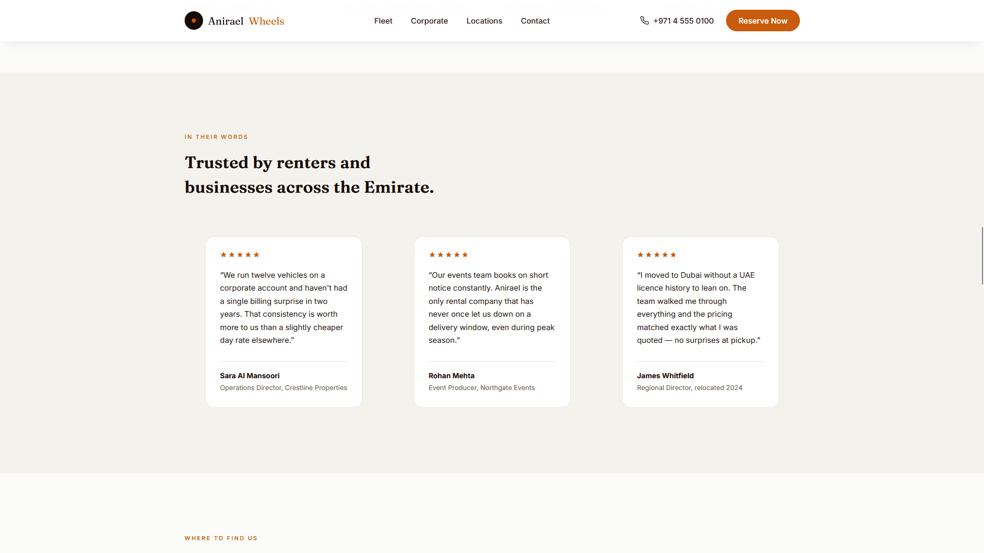
Task: Open the Contact nav link
Action: (535, 21)
